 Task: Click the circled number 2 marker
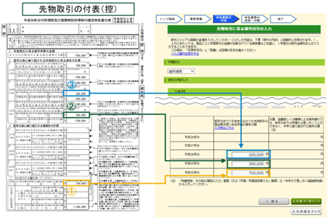click(x=71, y=106)
